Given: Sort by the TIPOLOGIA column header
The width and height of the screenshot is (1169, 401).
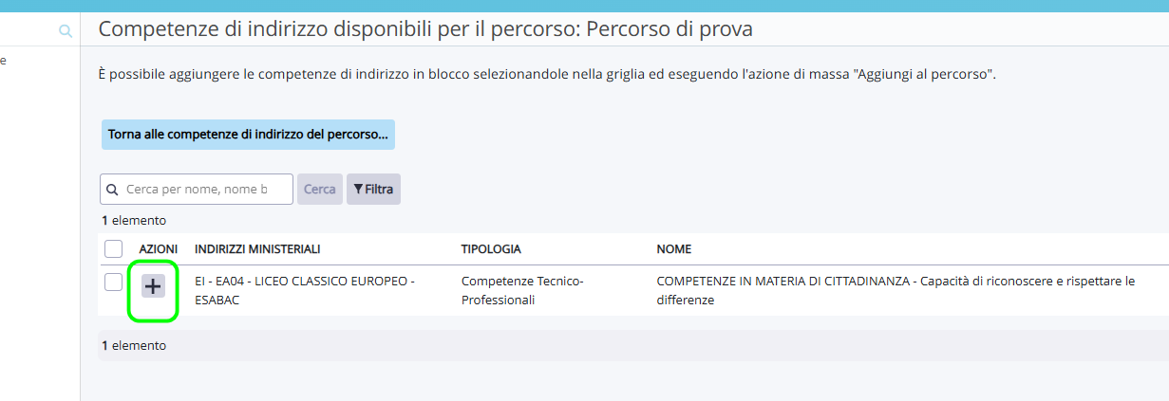Looking at the screenshot, I should pos(491,249).
